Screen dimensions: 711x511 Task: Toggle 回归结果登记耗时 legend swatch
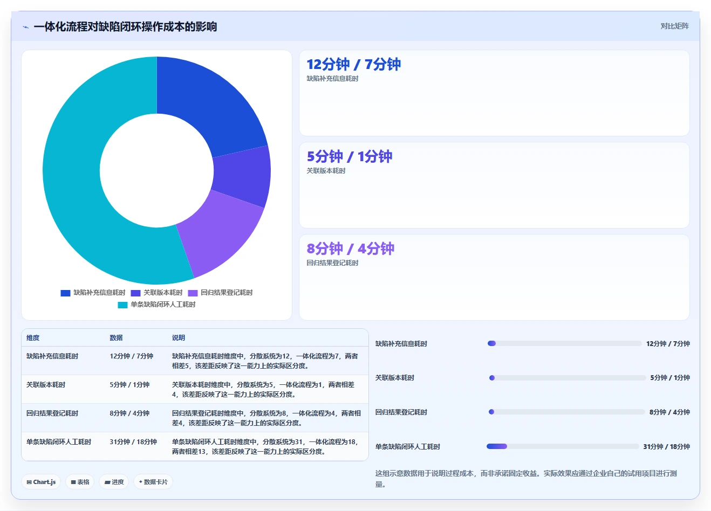click(x=193, y=293)
